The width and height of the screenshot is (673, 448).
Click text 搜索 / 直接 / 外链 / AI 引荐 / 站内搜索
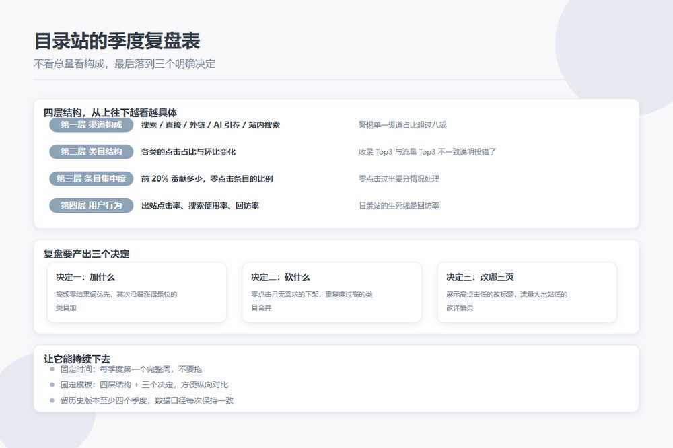tap(211, 125)
